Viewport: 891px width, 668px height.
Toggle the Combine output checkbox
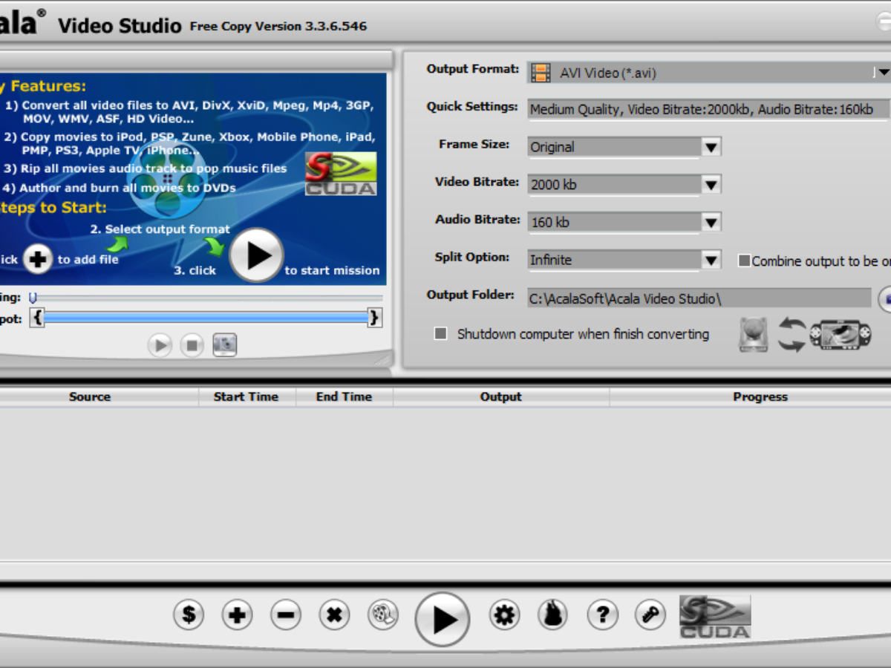pos(743,261)
